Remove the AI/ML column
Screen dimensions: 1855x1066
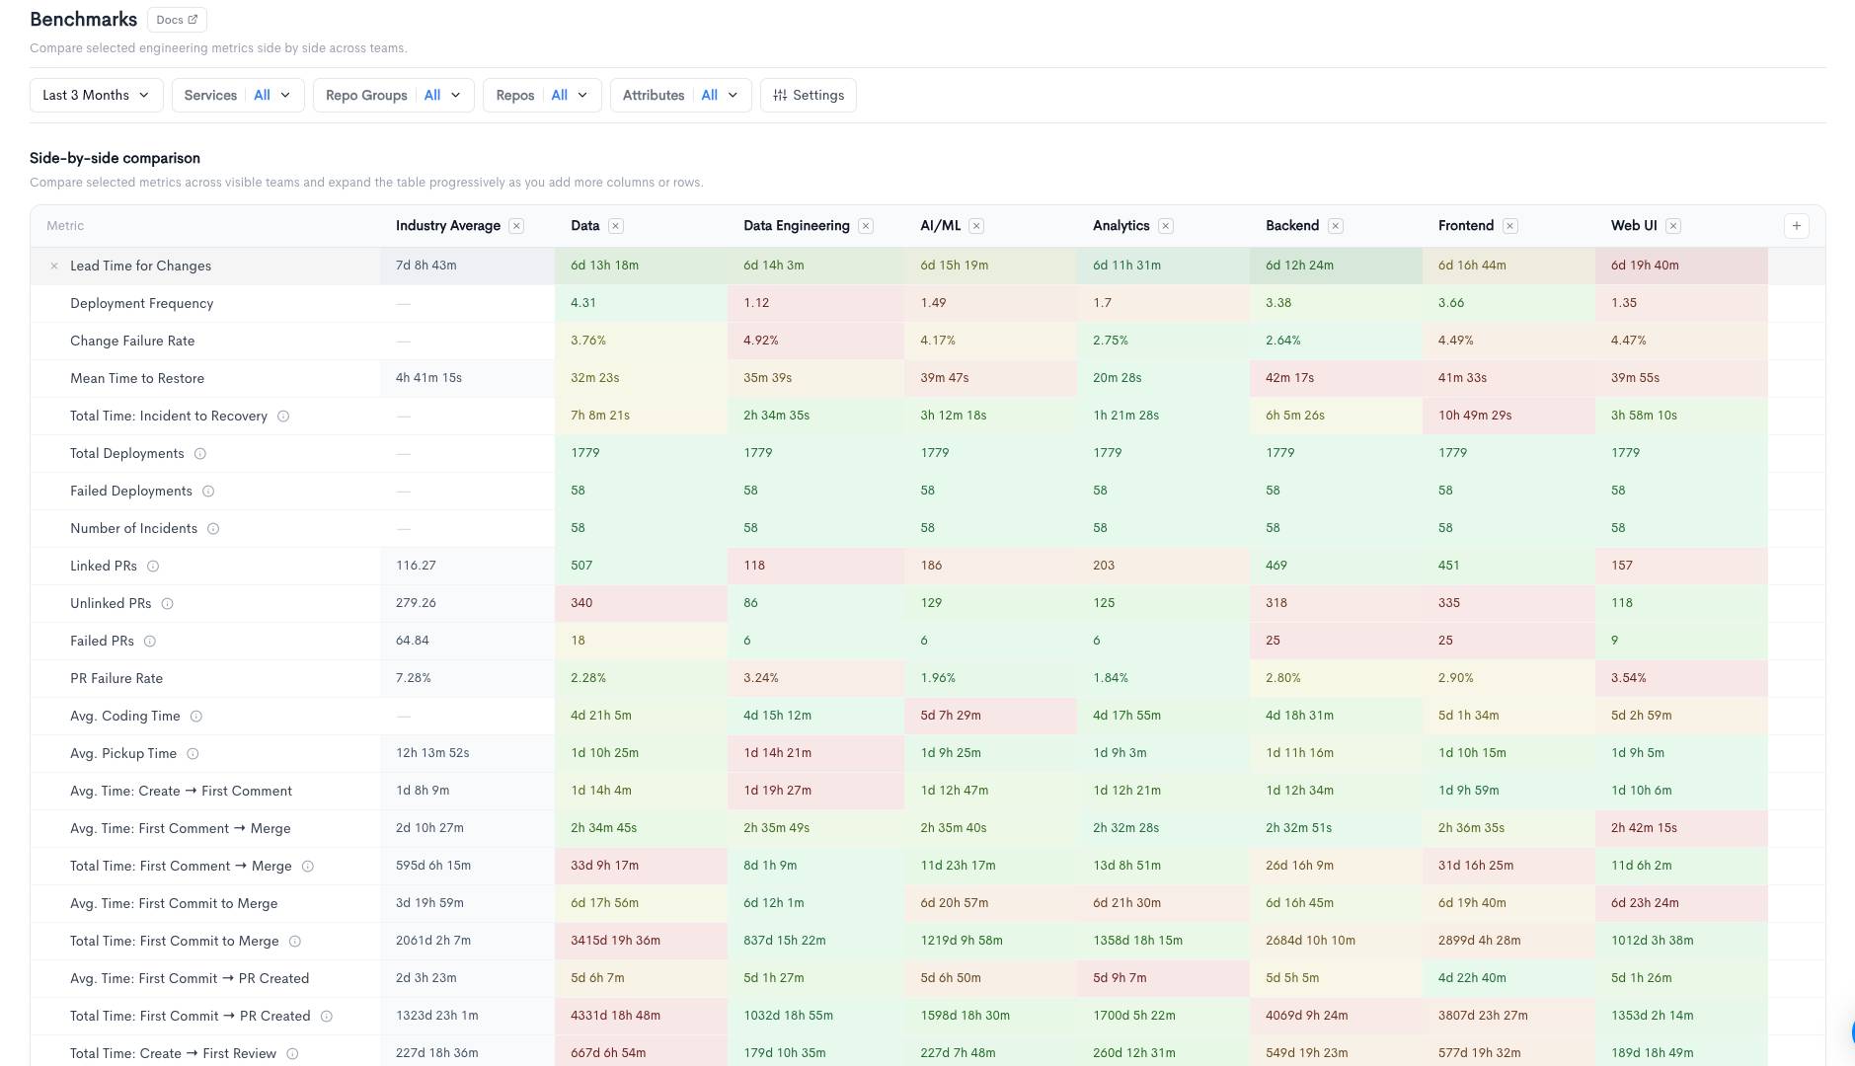(976, 226)
